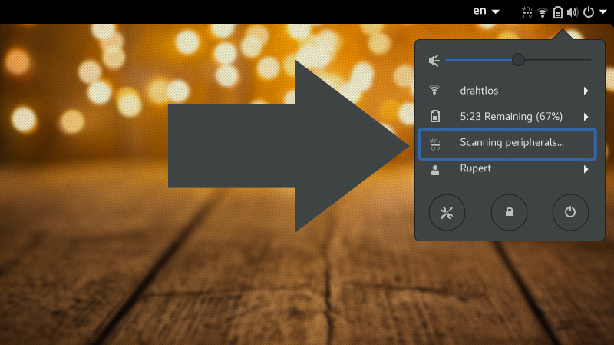Viewport: 614px width, 345px height.
Task: Click the system menu arrow beside power icon
Action: click(x=603, y=12)
